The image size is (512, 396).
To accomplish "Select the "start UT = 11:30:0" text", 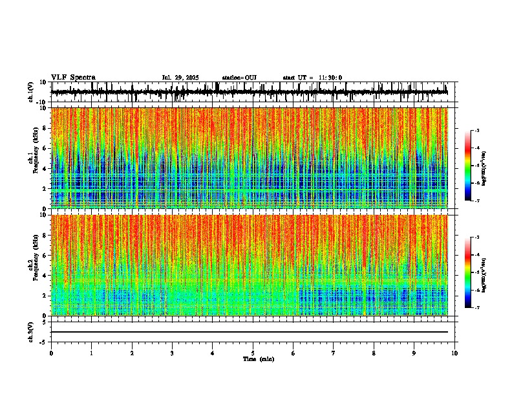I will (x=312, y=78).
